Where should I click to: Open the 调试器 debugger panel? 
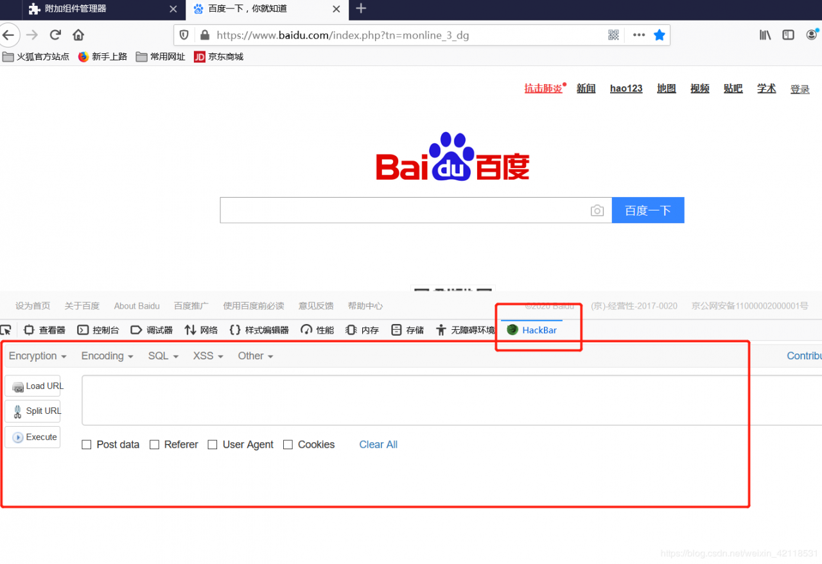[152, 330]
